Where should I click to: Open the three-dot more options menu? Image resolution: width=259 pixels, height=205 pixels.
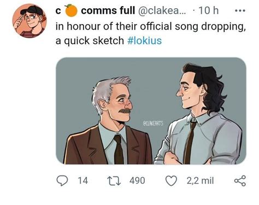pos(240,11)
